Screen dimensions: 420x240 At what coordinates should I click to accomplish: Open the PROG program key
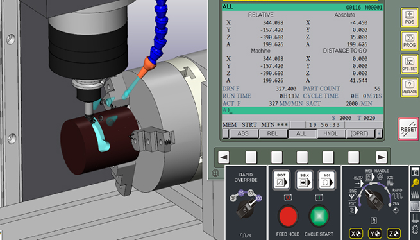coord(409,41)
